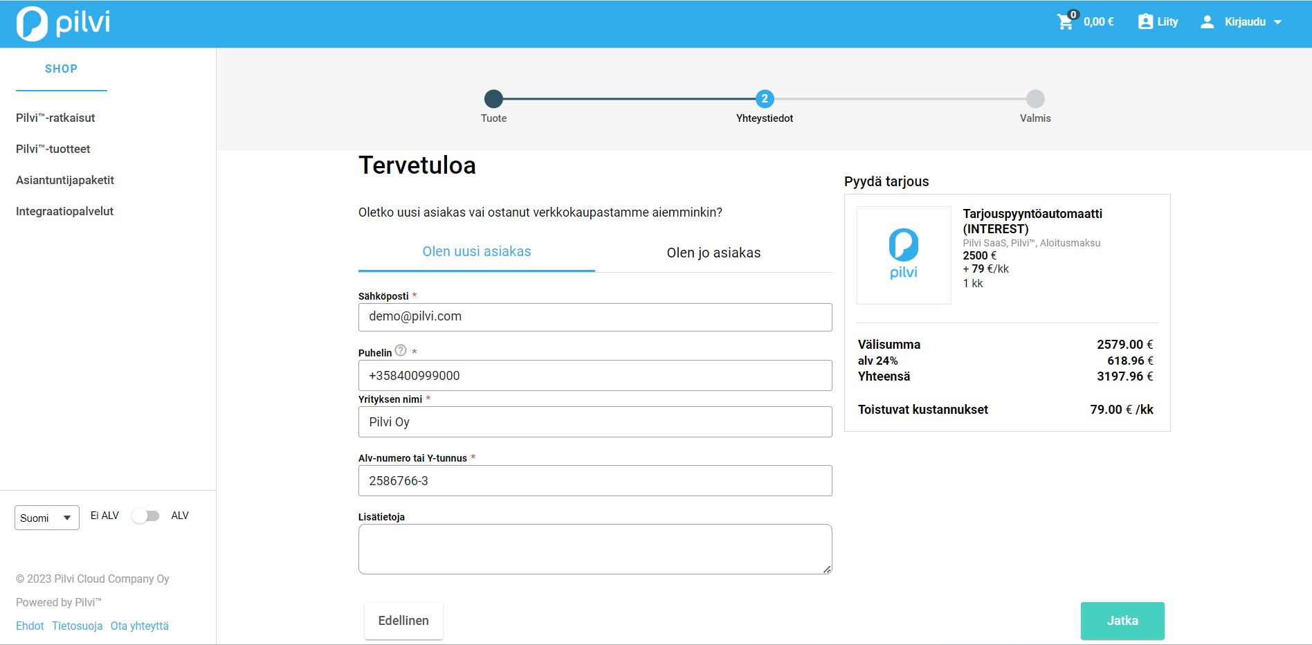Click the Yhteensä total 3197.96 €
The image size is (1312, 645).
pos(1124,376)
